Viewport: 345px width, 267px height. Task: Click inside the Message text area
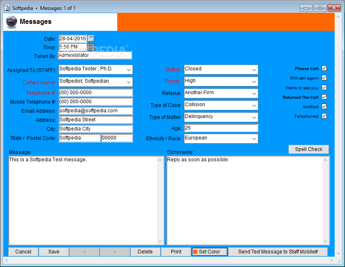click(x=83, y=200)
